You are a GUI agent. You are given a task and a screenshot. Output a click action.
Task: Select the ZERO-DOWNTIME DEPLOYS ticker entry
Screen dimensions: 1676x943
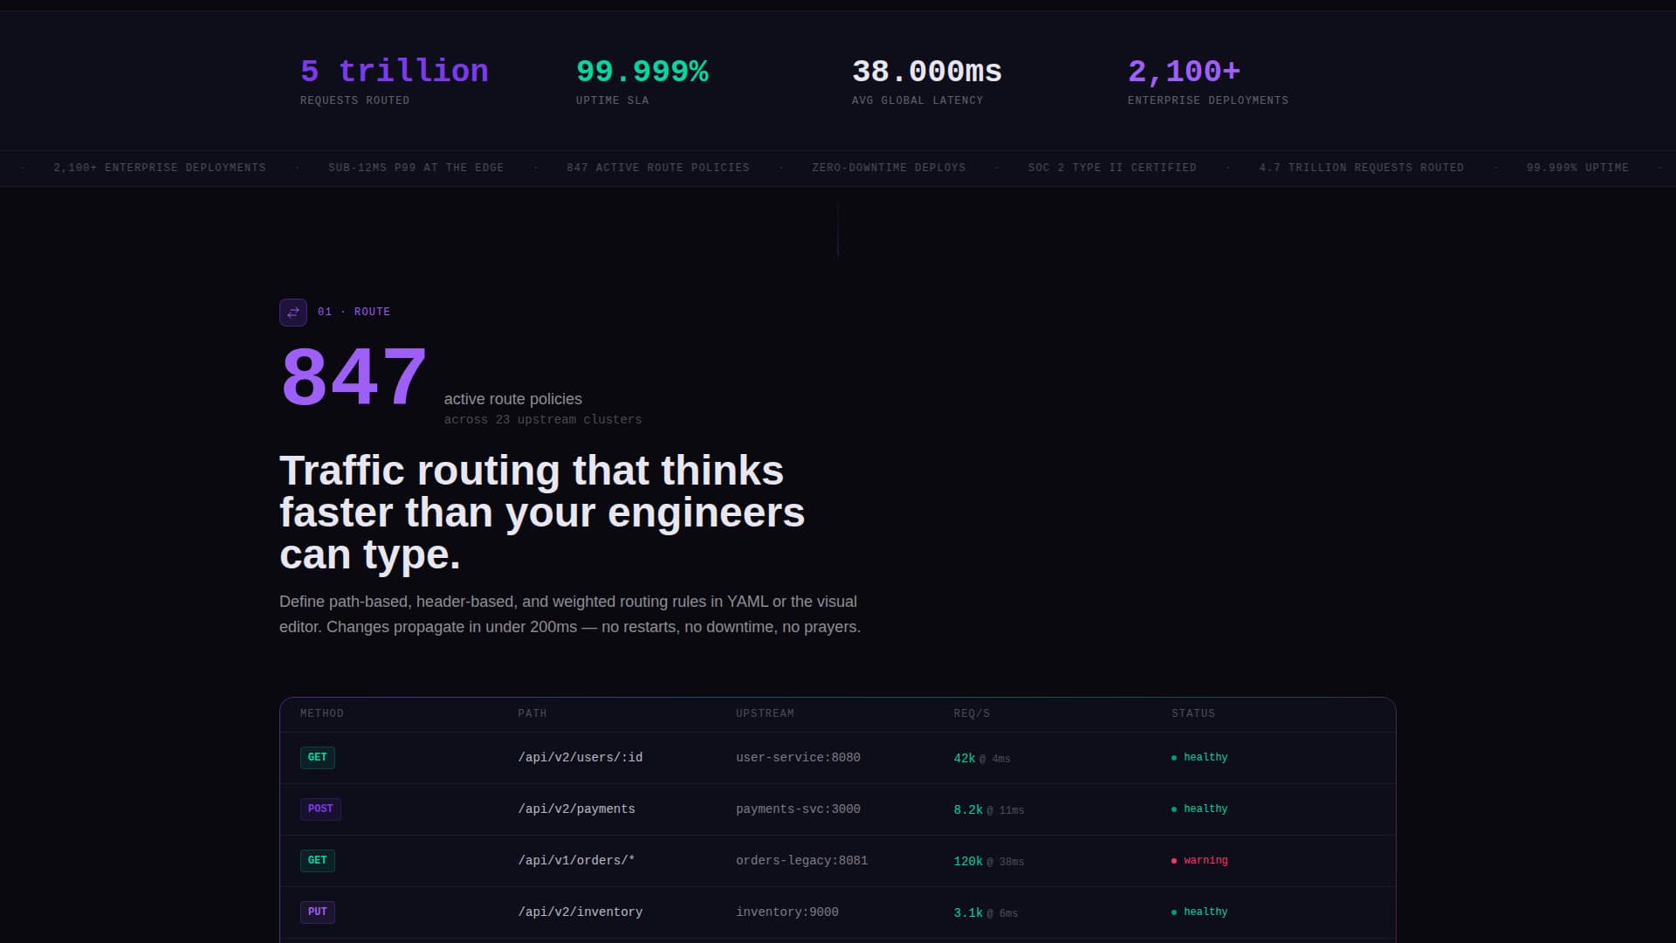[889, 168]
